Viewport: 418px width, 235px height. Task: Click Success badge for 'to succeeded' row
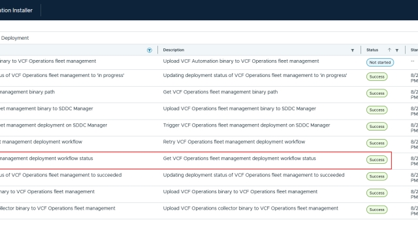[x=377, y=176]
